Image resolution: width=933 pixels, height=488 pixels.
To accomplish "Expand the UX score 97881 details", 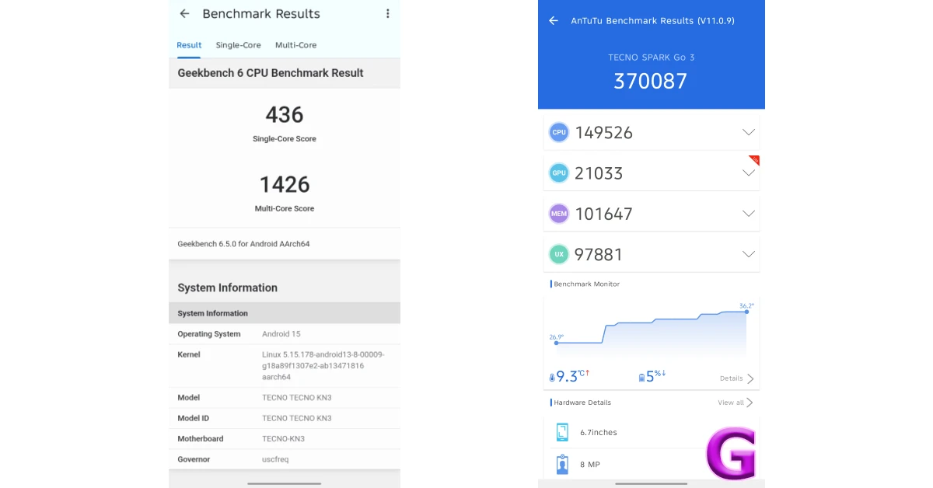I will (749, 254).
